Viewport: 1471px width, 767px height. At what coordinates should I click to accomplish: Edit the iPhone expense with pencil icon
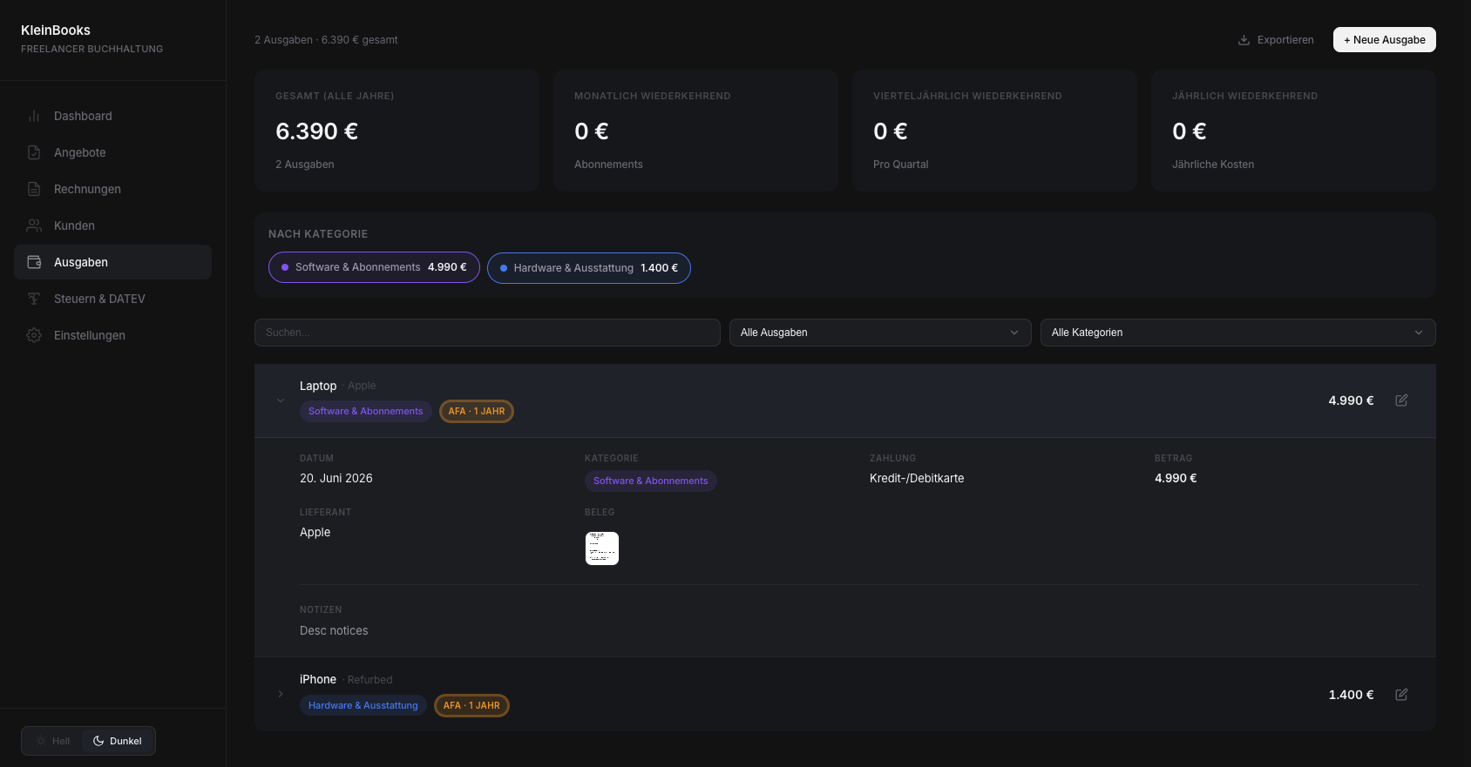pyautogui.click(x=1401, y=695)
